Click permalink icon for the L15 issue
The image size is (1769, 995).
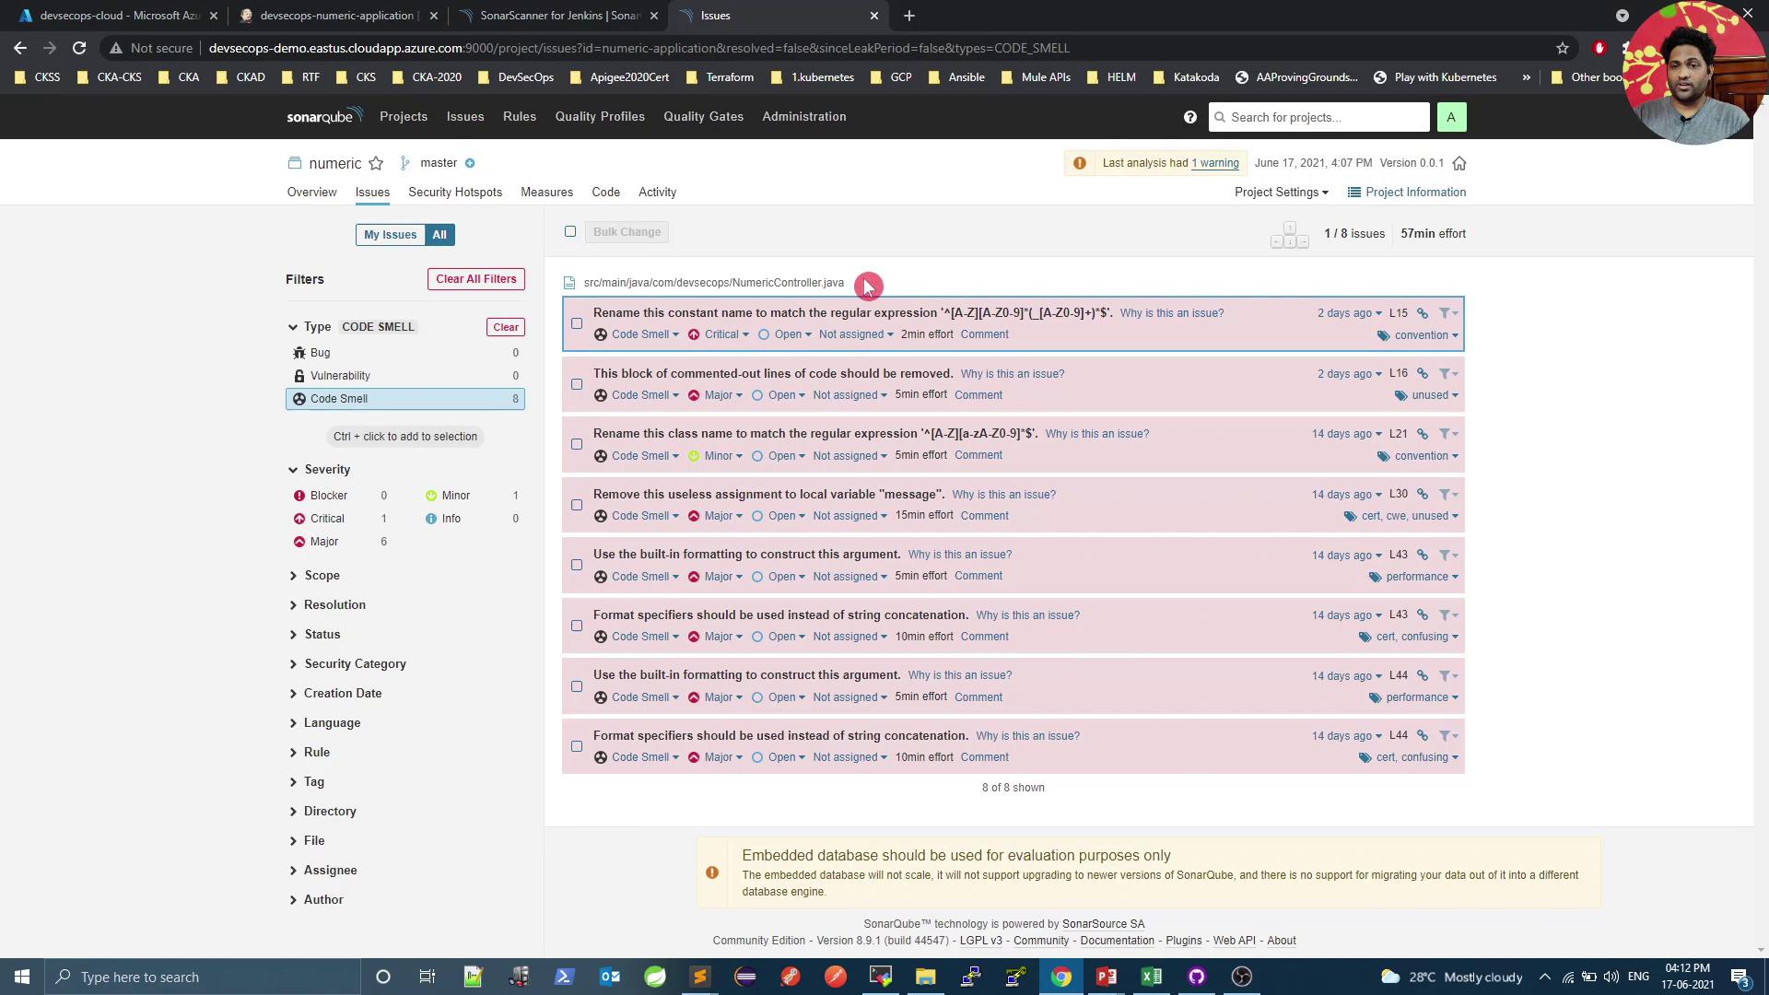point(1423,313)
